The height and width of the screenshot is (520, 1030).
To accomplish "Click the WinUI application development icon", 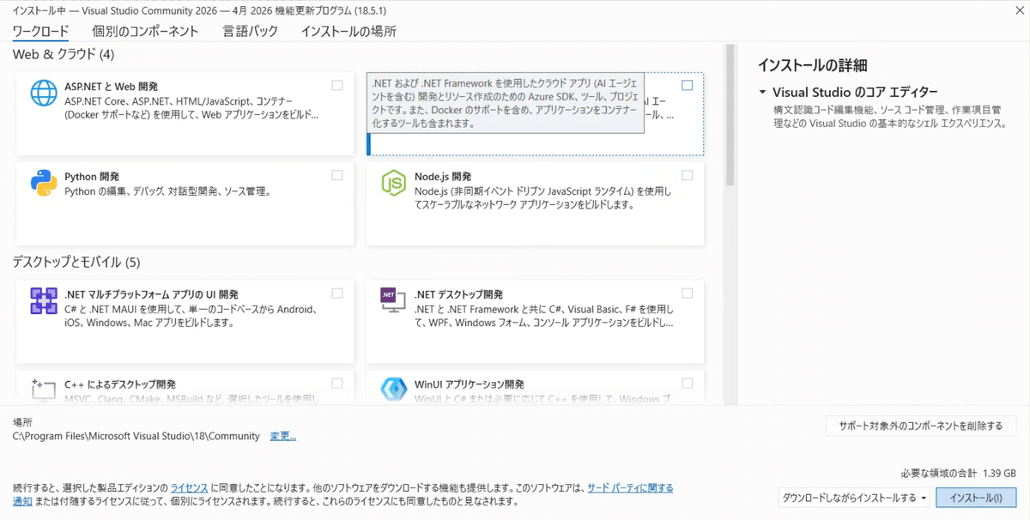I will click(393, 390).
